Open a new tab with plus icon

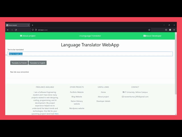point(32,25)
